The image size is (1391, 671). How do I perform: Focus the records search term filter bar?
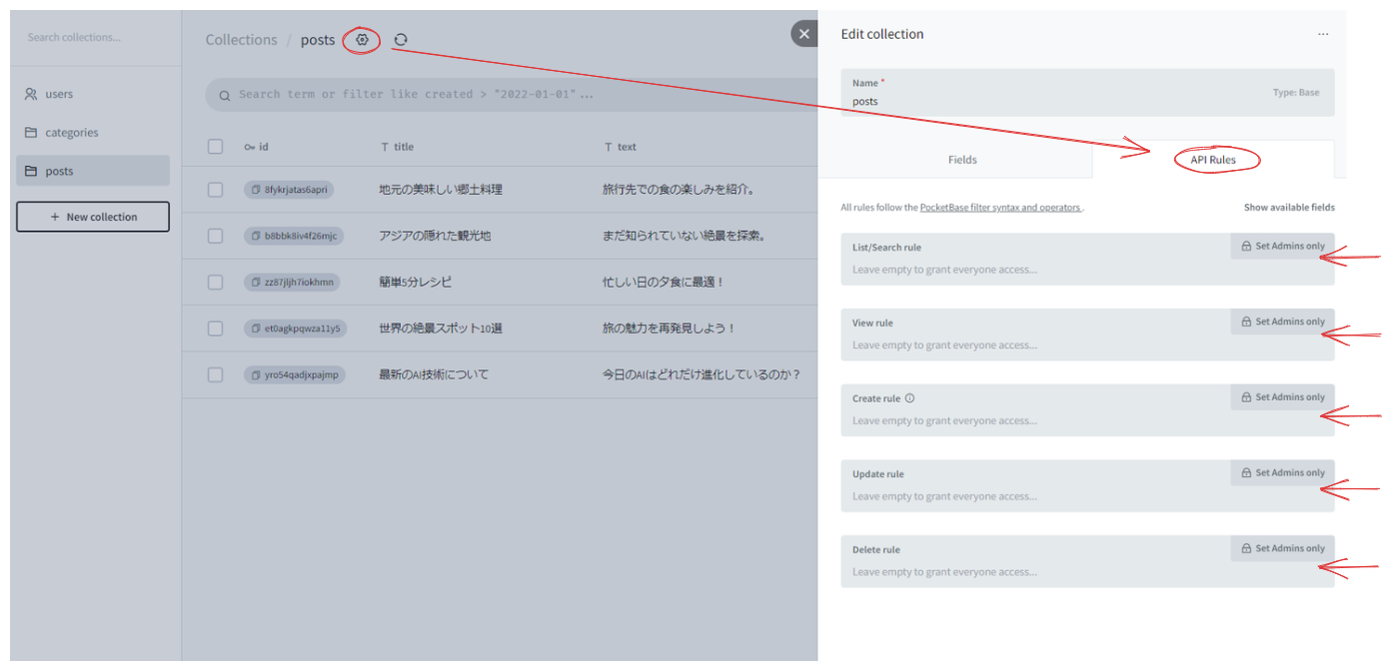pyautogui.click(x=512, y=95)
